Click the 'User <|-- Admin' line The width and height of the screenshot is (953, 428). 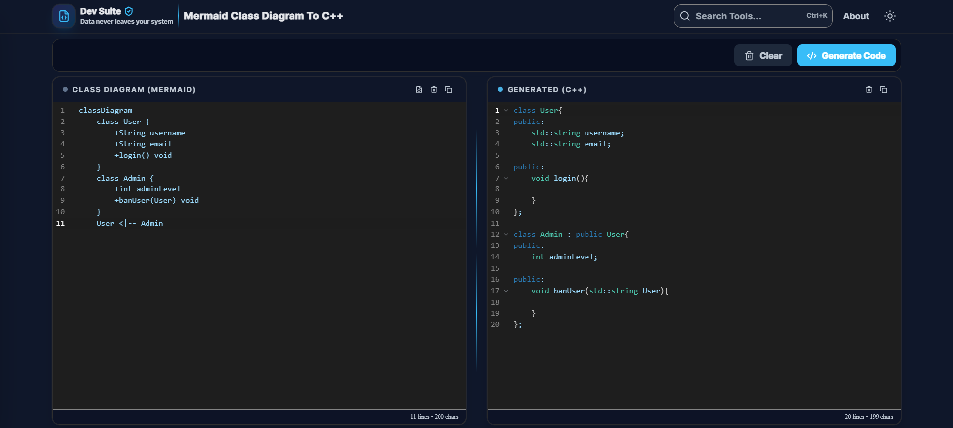pos(130,223)
